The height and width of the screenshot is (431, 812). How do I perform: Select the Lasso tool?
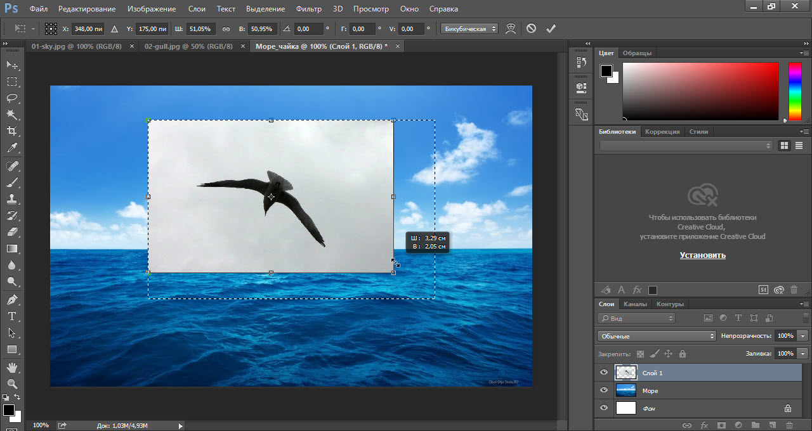(x=12, y=98)
